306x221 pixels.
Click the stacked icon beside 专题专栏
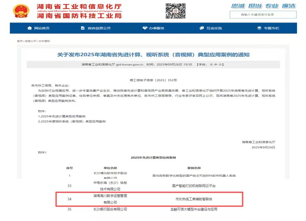coord(258,28)
